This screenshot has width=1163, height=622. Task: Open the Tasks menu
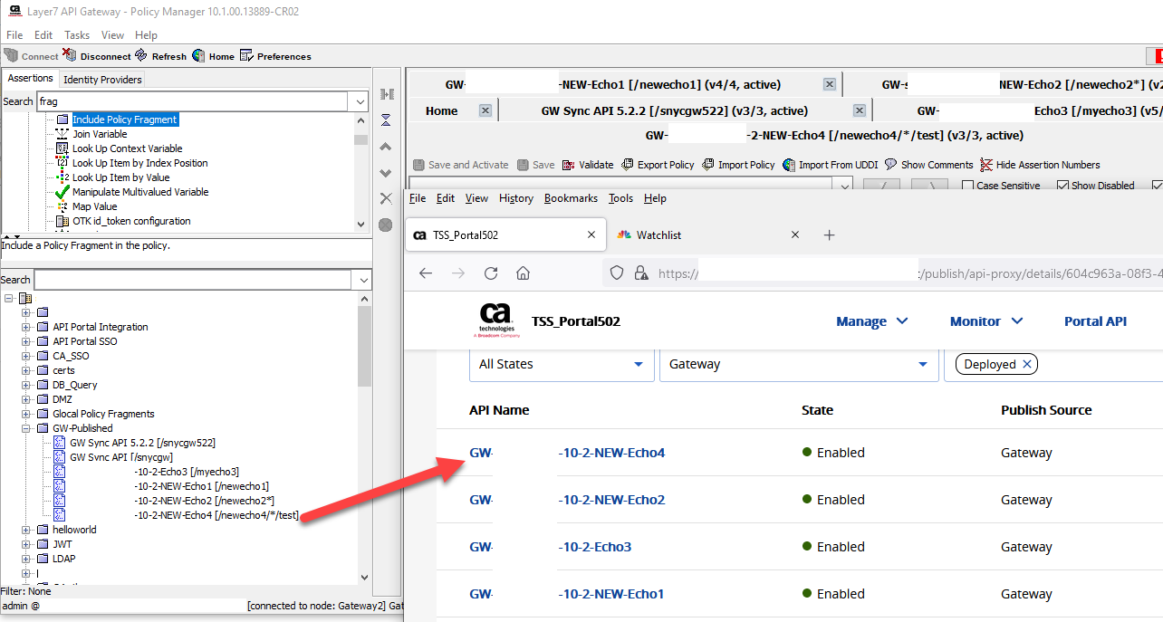(77, 35)
